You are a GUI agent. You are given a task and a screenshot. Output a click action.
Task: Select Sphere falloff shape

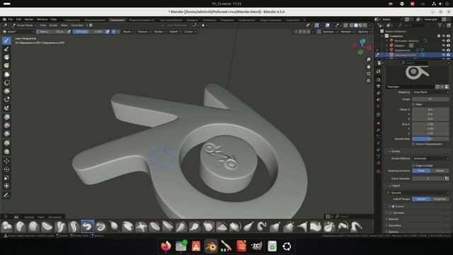tap(421, 199)
